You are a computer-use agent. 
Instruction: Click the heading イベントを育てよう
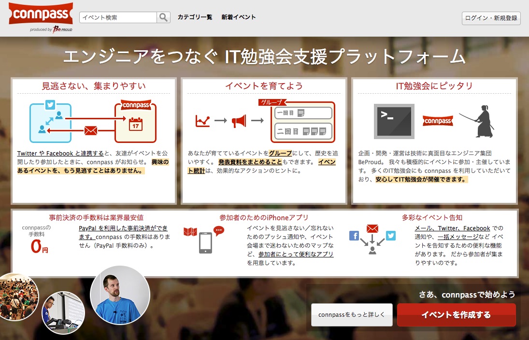coord(264,86)
